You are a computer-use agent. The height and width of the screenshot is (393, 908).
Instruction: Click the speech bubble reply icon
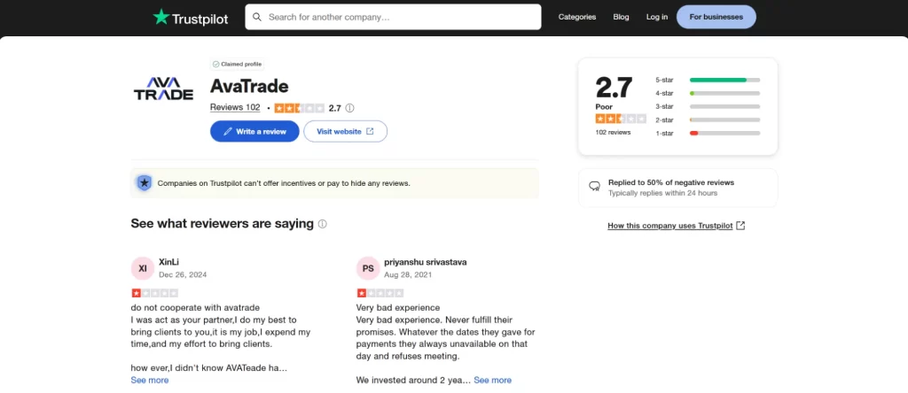(x=595, y=186)
